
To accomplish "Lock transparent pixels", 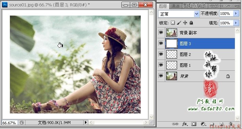I will pyautogui.click(x=173, y=23).
